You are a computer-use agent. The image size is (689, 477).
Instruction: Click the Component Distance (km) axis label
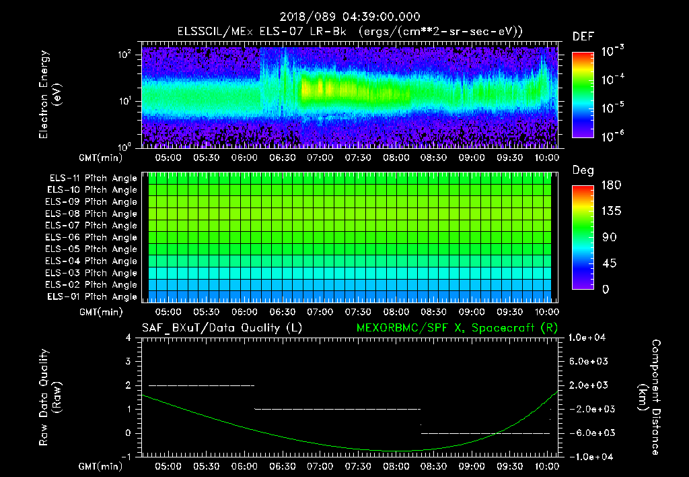click(649, 397)
